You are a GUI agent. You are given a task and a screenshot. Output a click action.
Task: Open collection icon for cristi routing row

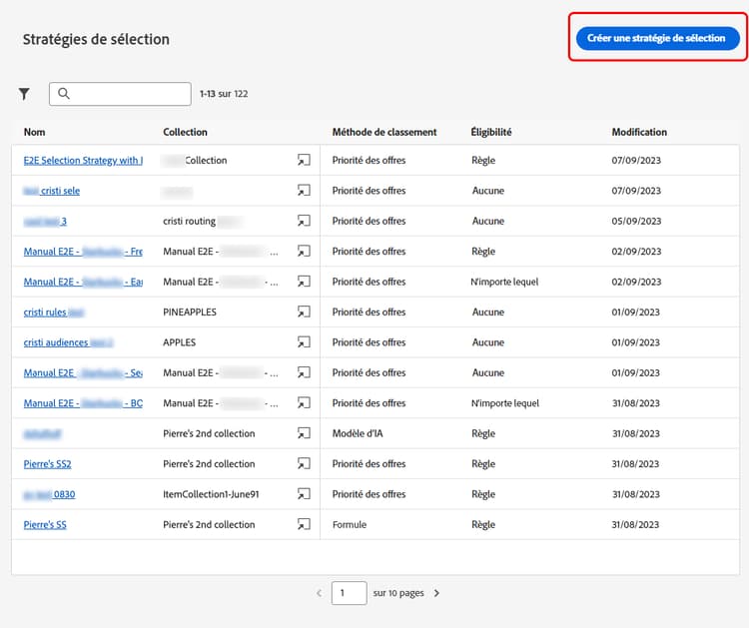[304, 221]
